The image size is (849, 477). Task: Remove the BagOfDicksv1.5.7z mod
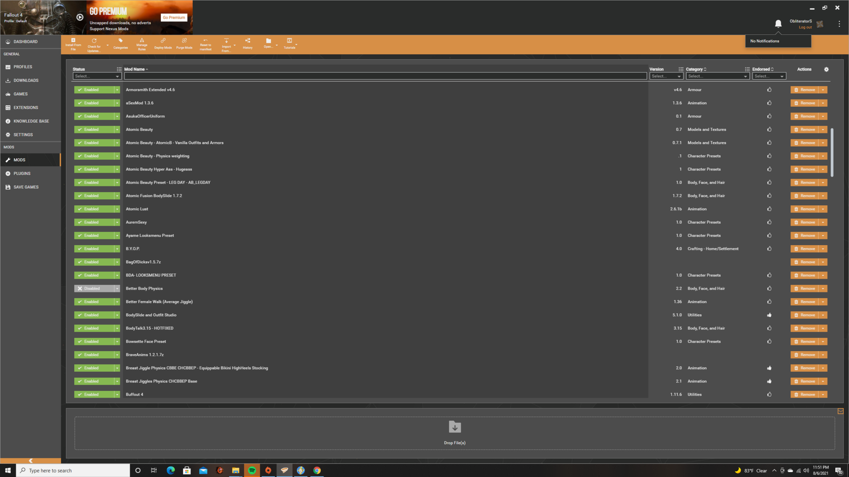(804, 262)
